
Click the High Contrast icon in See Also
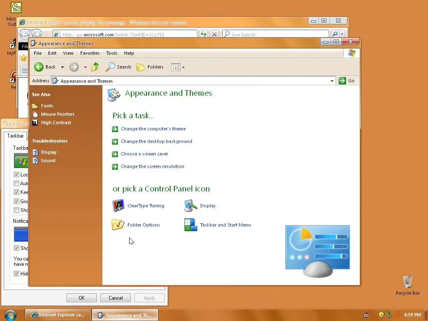[35, 122]
